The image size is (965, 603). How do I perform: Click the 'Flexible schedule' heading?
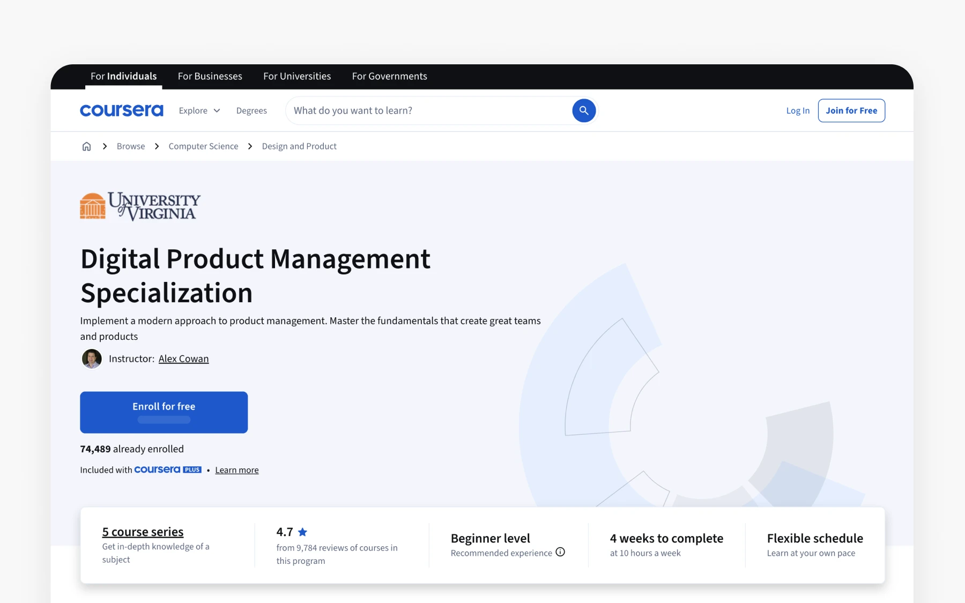click(815, 538)
